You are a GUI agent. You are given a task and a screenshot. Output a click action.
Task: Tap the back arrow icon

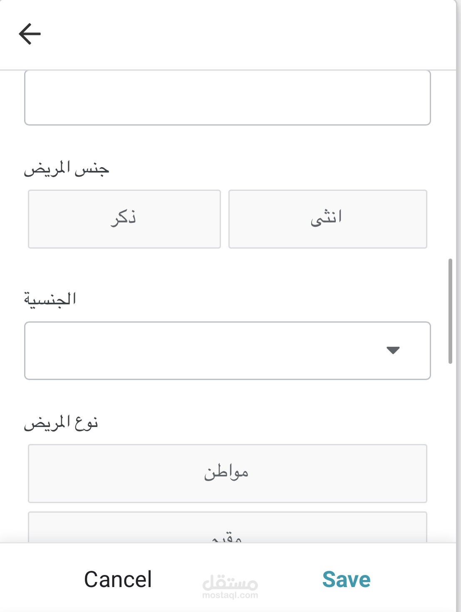coord(30,34)
